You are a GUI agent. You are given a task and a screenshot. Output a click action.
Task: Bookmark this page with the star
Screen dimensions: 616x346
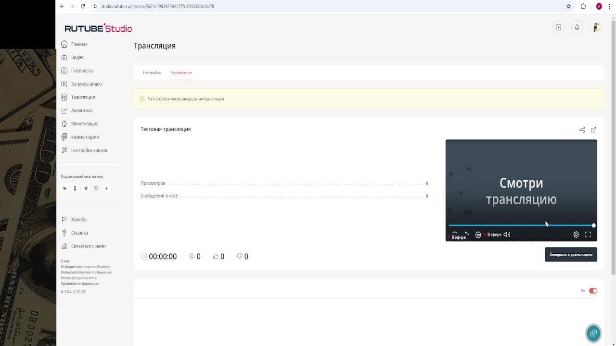[x=568, y=6]
